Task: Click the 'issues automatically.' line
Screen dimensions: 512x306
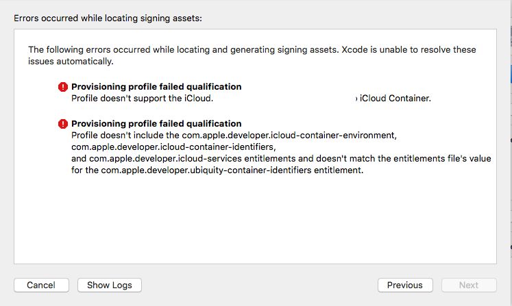Action: coord(71,62)
